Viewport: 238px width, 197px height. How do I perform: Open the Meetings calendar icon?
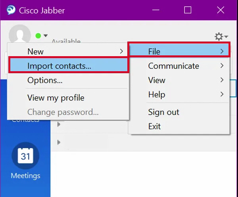point(25,156)
